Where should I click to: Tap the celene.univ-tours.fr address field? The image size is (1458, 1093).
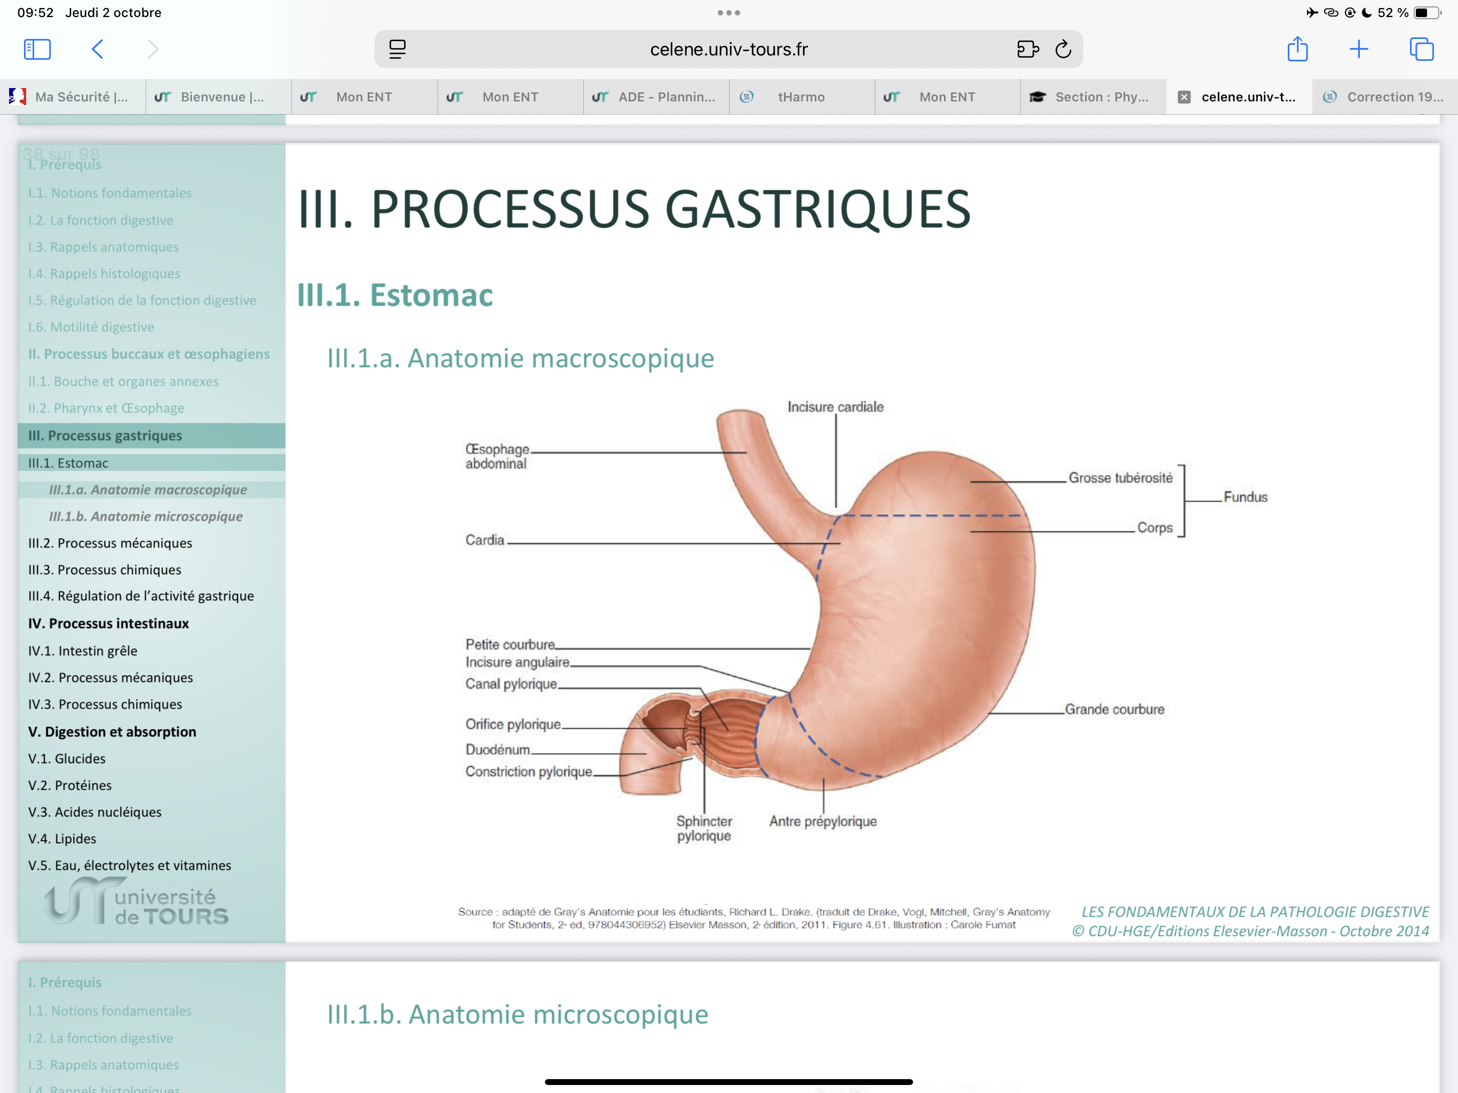[x=728, y=50]
